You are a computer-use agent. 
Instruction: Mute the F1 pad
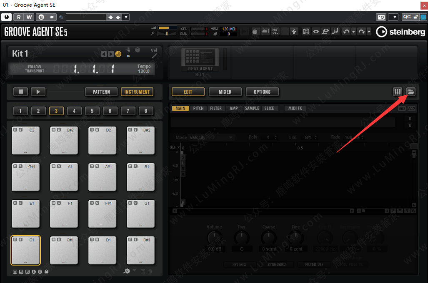pyautogui.click(x=54, y=203)
